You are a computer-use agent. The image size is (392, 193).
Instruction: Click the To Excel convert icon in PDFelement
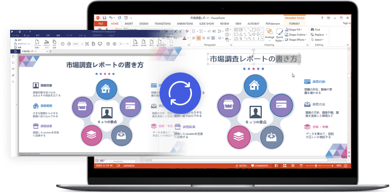click(143, 43)
